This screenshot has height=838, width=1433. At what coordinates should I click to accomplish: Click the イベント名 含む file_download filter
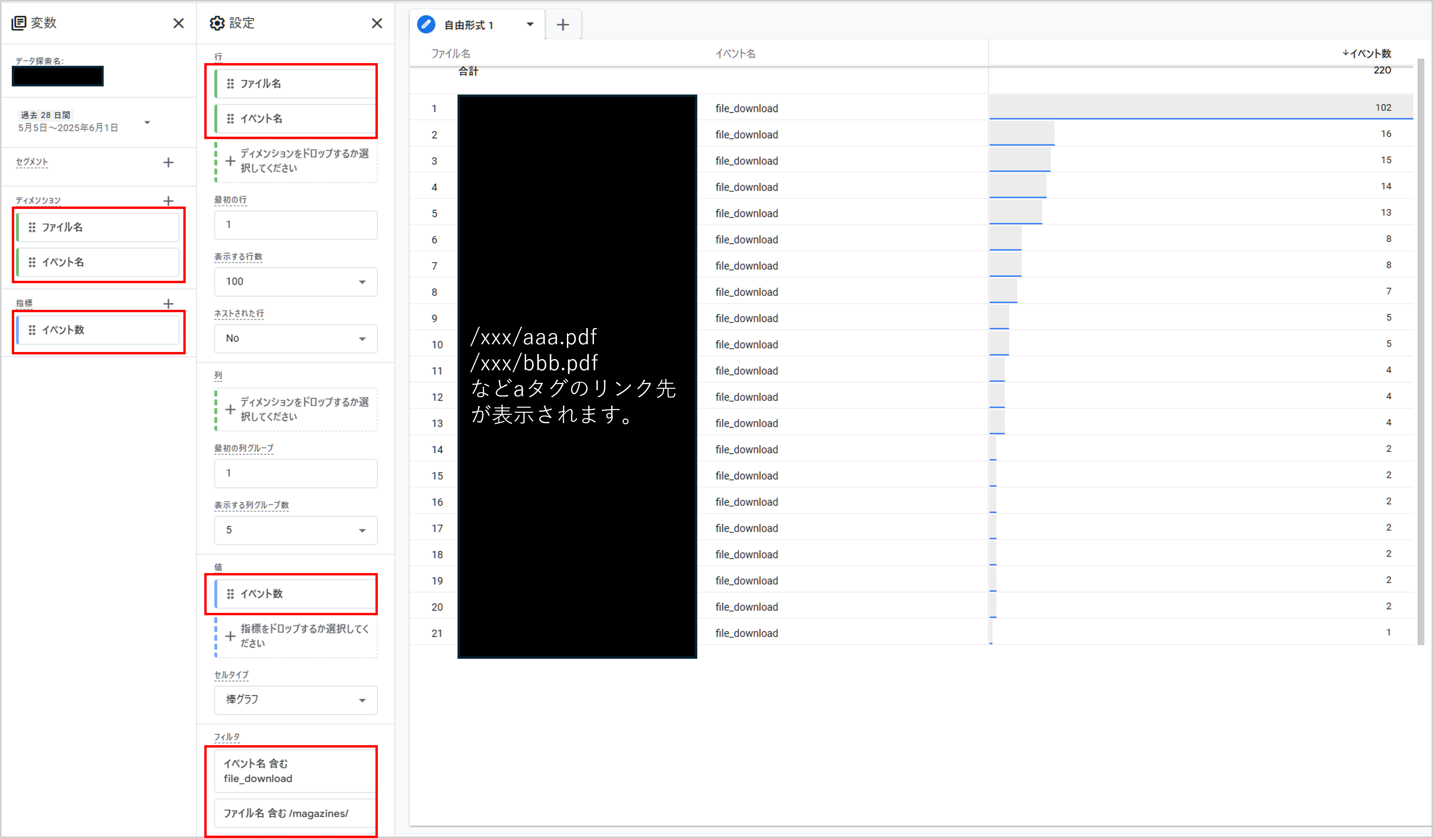[294, 771]
